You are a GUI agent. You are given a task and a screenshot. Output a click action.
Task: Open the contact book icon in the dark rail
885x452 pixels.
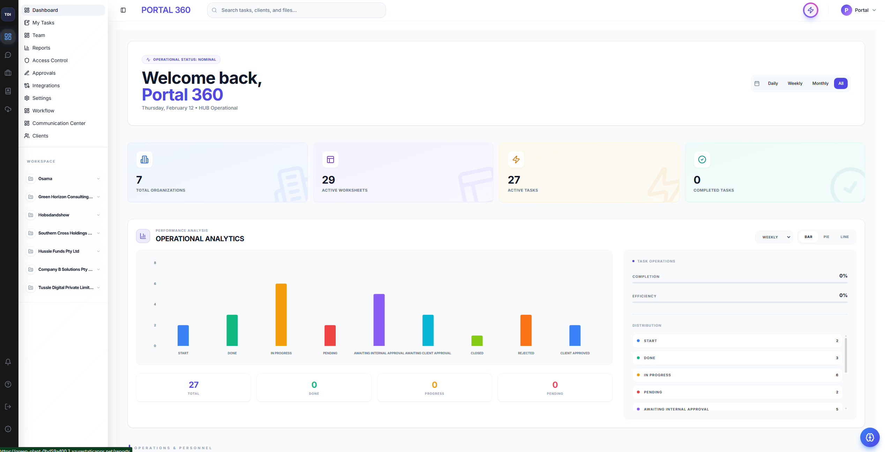click(8, 91)
